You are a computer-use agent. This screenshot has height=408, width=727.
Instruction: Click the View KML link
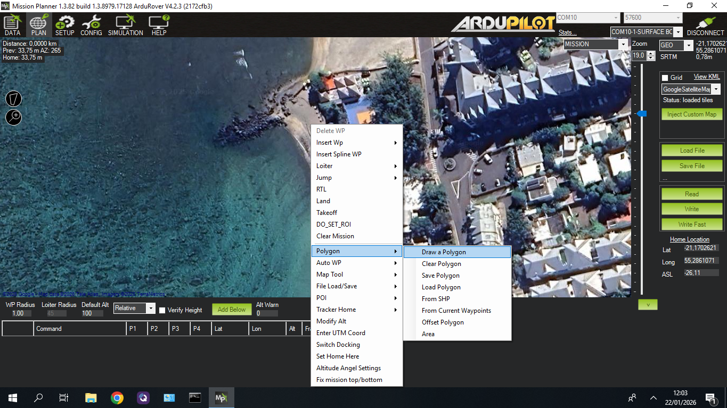(706, 77)
